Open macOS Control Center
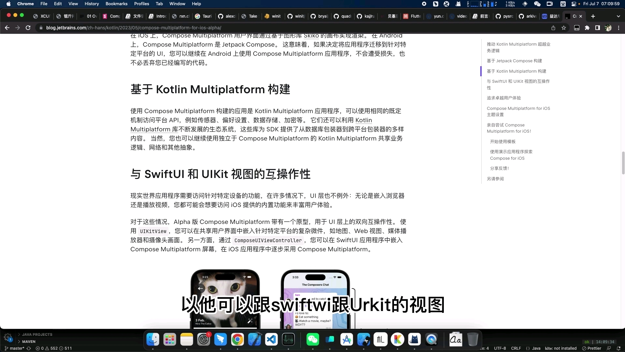The width and height of the screenshot is (625, 352). point(574,4)
